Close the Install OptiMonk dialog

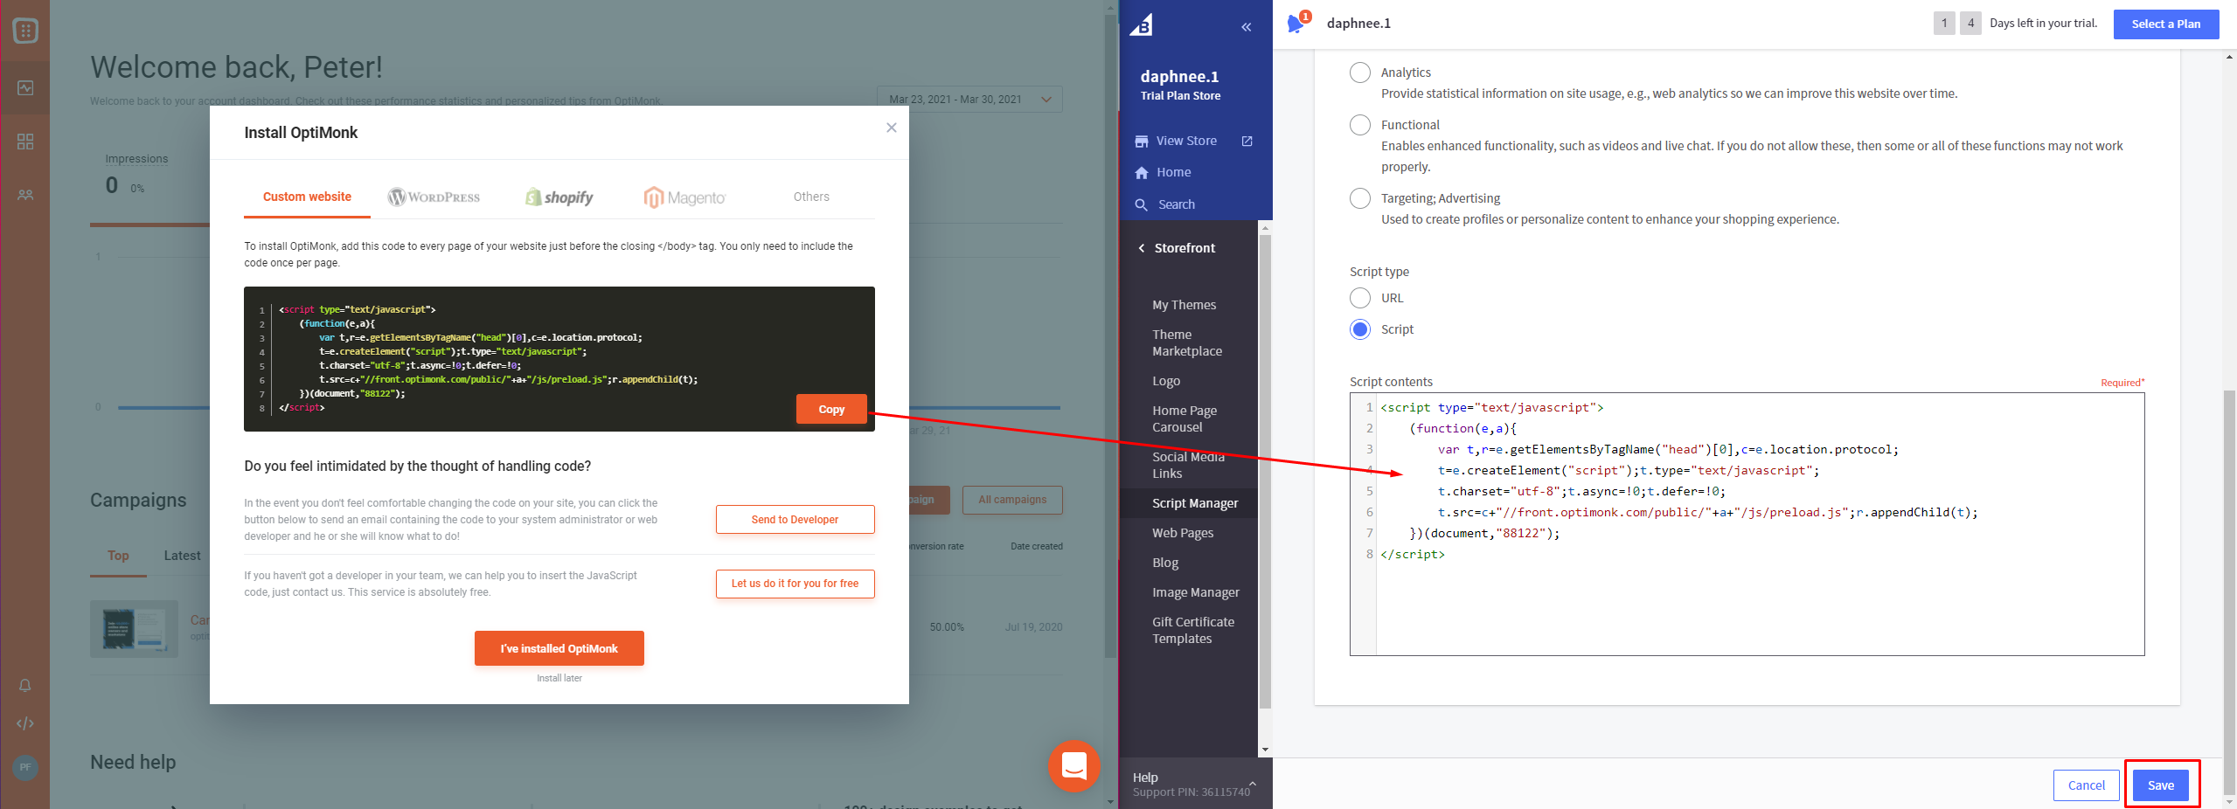pyautogui.click(x=891, y=128)
